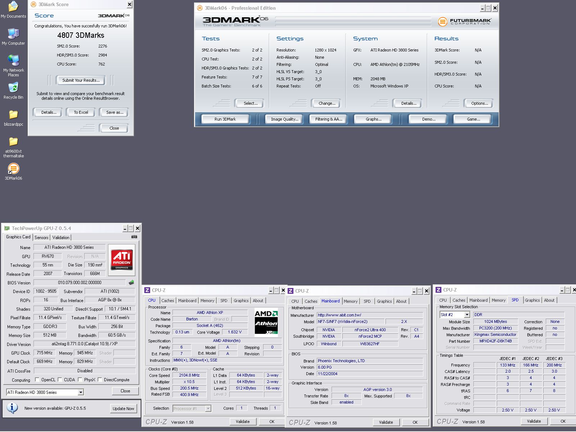Open the GPU selection dropdown in GPU-Z

[x=81, y=392]
